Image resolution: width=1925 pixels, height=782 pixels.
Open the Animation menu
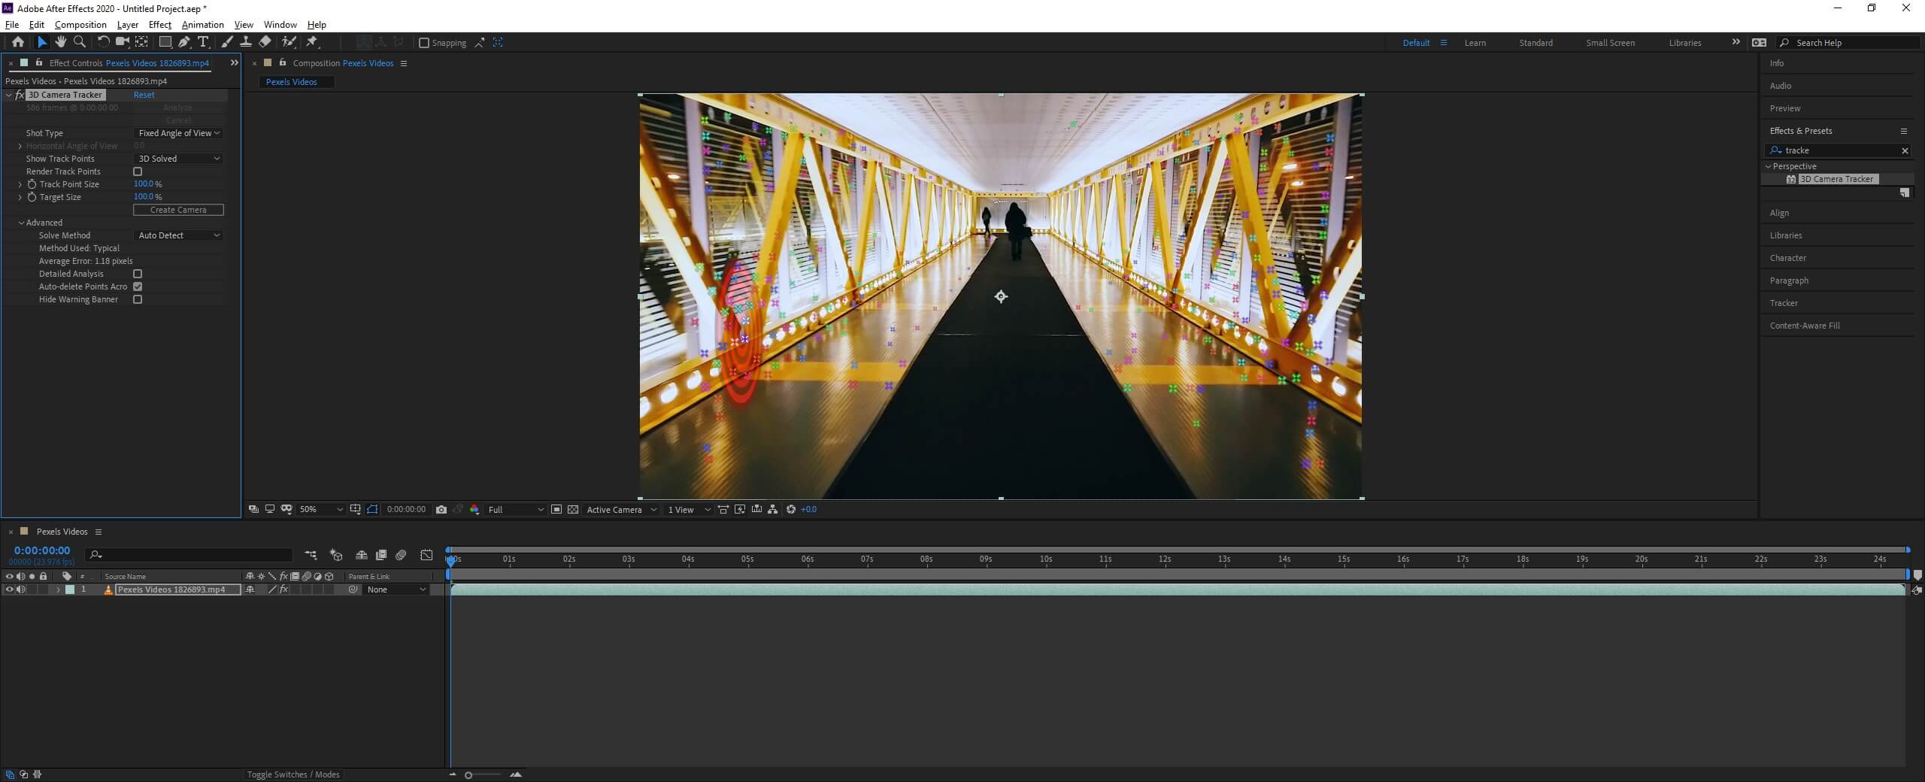point(202,25)
